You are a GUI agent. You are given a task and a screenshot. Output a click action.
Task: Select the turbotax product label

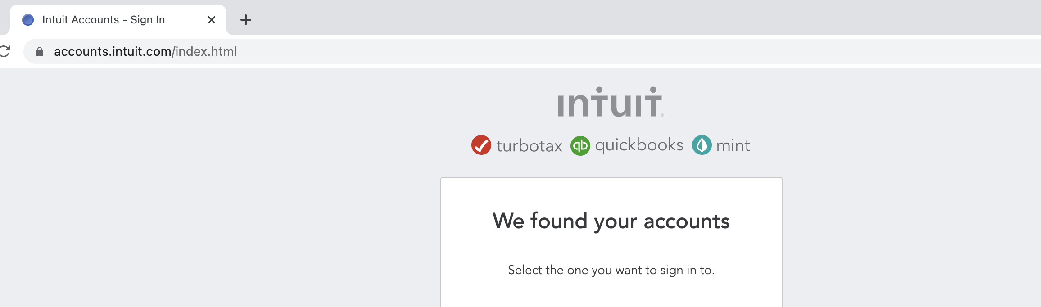(529, 145)
